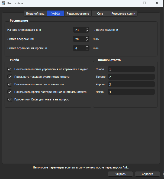Click the Трудно label
The height and width of the screenshot is (179, 164).
click(x=101, y=77)
